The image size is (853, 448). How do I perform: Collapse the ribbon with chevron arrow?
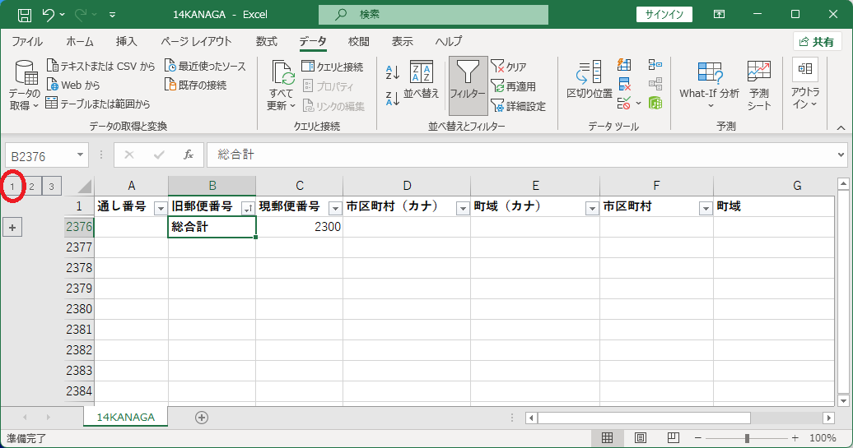pos(841,128)
